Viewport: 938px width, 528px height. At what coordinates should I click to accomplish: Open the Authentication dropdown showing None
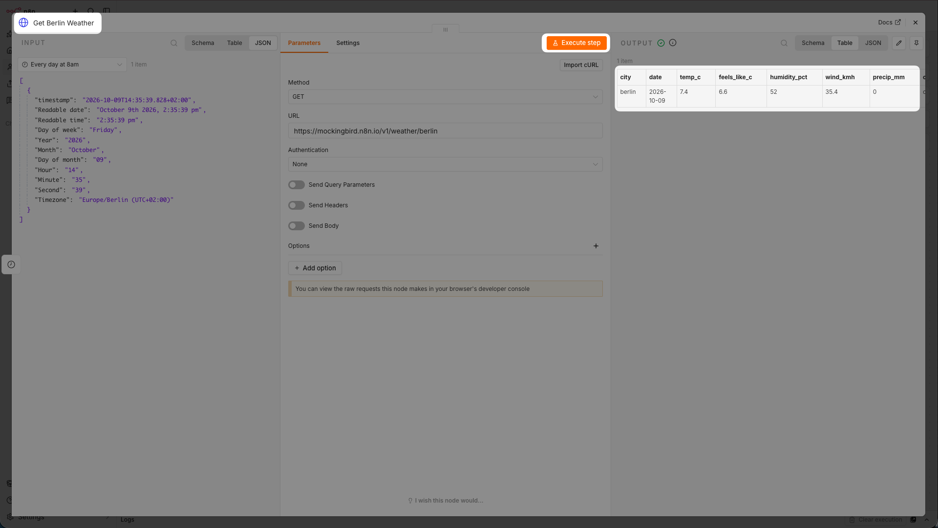(445, 164)
